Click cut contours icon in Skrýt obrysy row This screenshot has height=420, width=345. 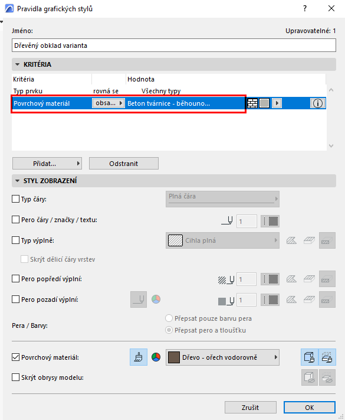[x=327, y=377]
